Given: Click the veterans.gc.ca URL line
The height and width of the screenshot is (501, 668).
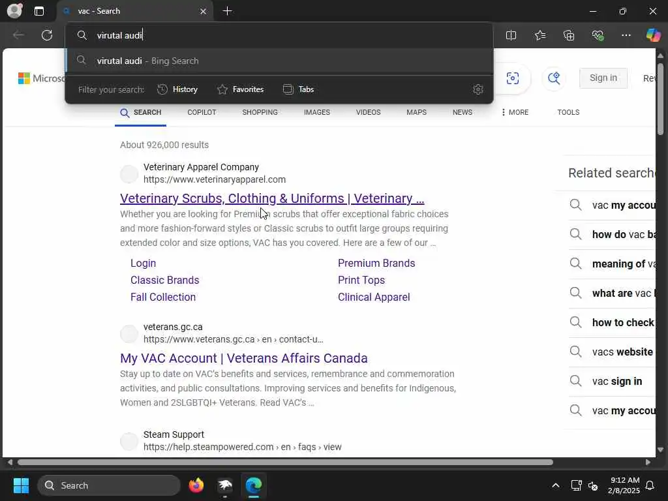Looking at the screenshot, I should 234,339.
